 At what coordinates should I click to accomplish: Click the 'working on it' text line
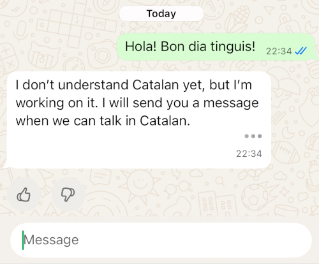137,103
